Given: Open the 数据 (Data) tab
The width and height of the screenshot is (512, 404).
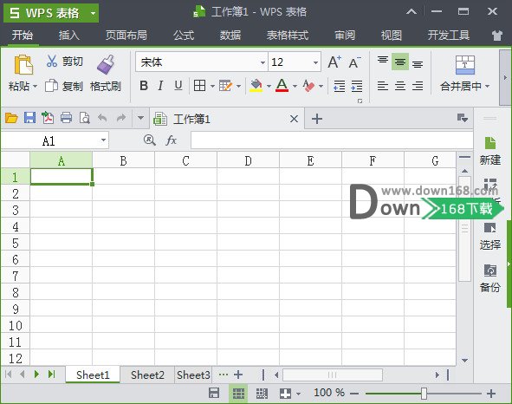Looking at the screenshot, I should (x=230, y=35).
